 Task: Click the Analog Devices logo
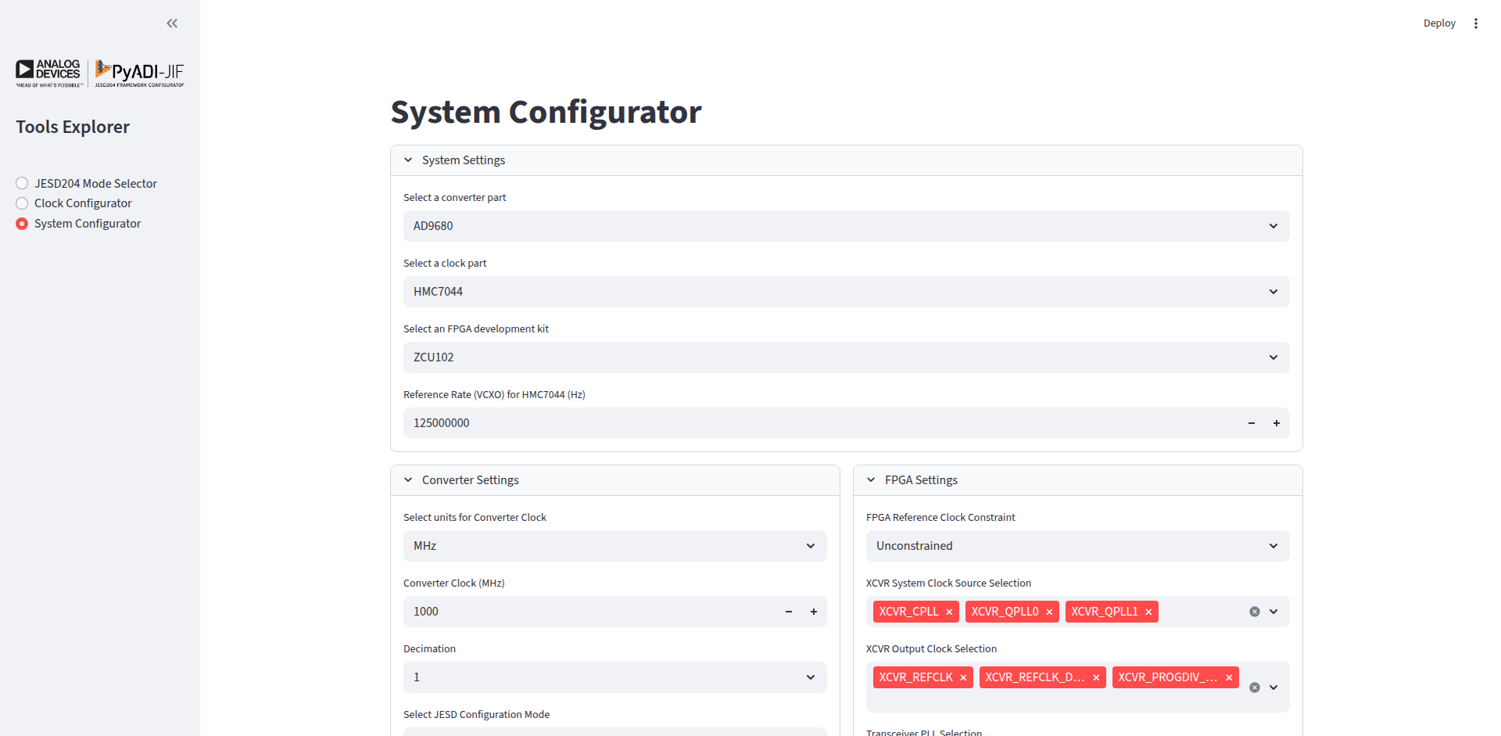click(48, 72)
